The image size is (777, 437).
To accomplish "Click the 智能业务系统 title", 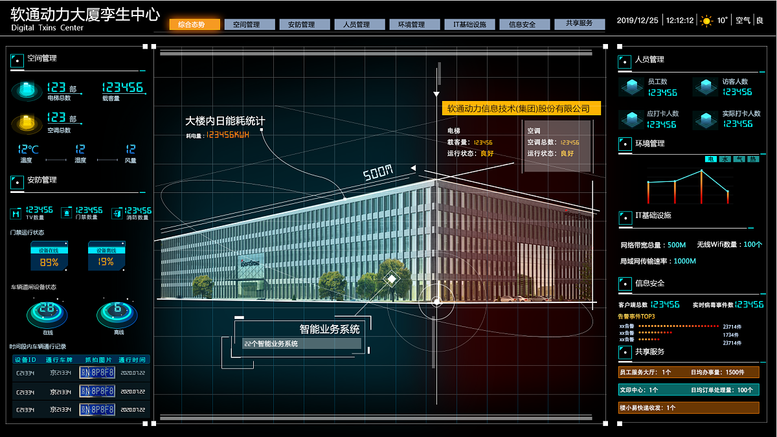I will pyautogui.click(x=329, y=329).
